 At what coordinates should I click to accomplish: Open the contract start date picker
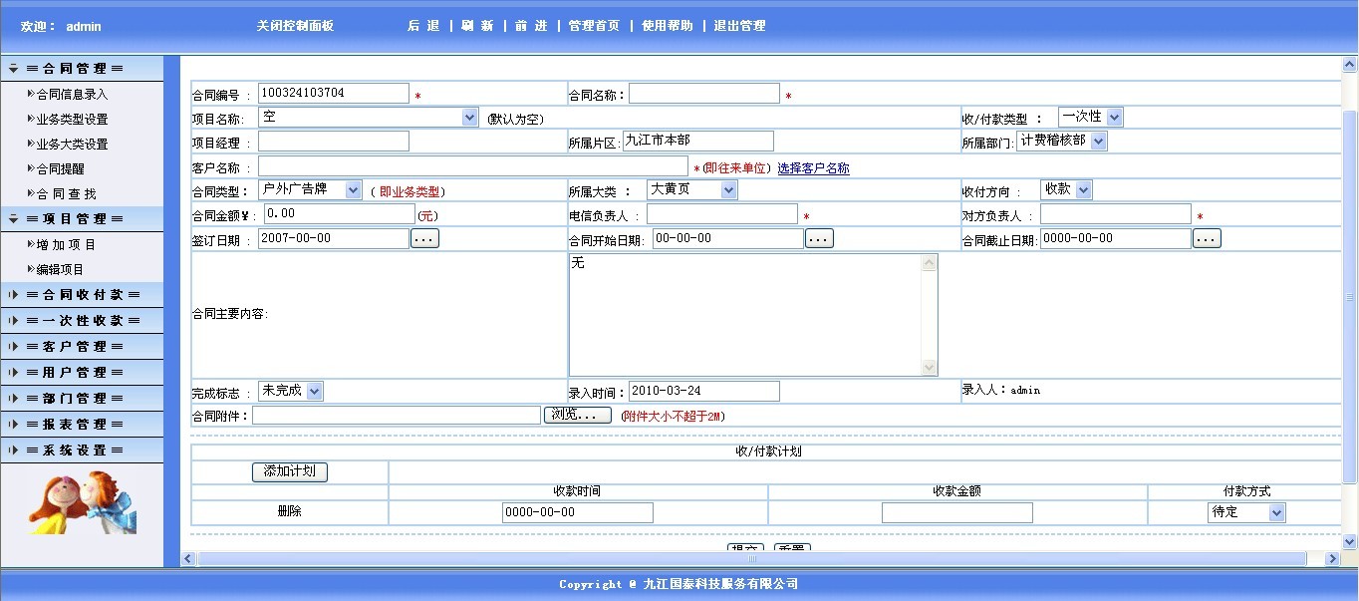(819, 239)
